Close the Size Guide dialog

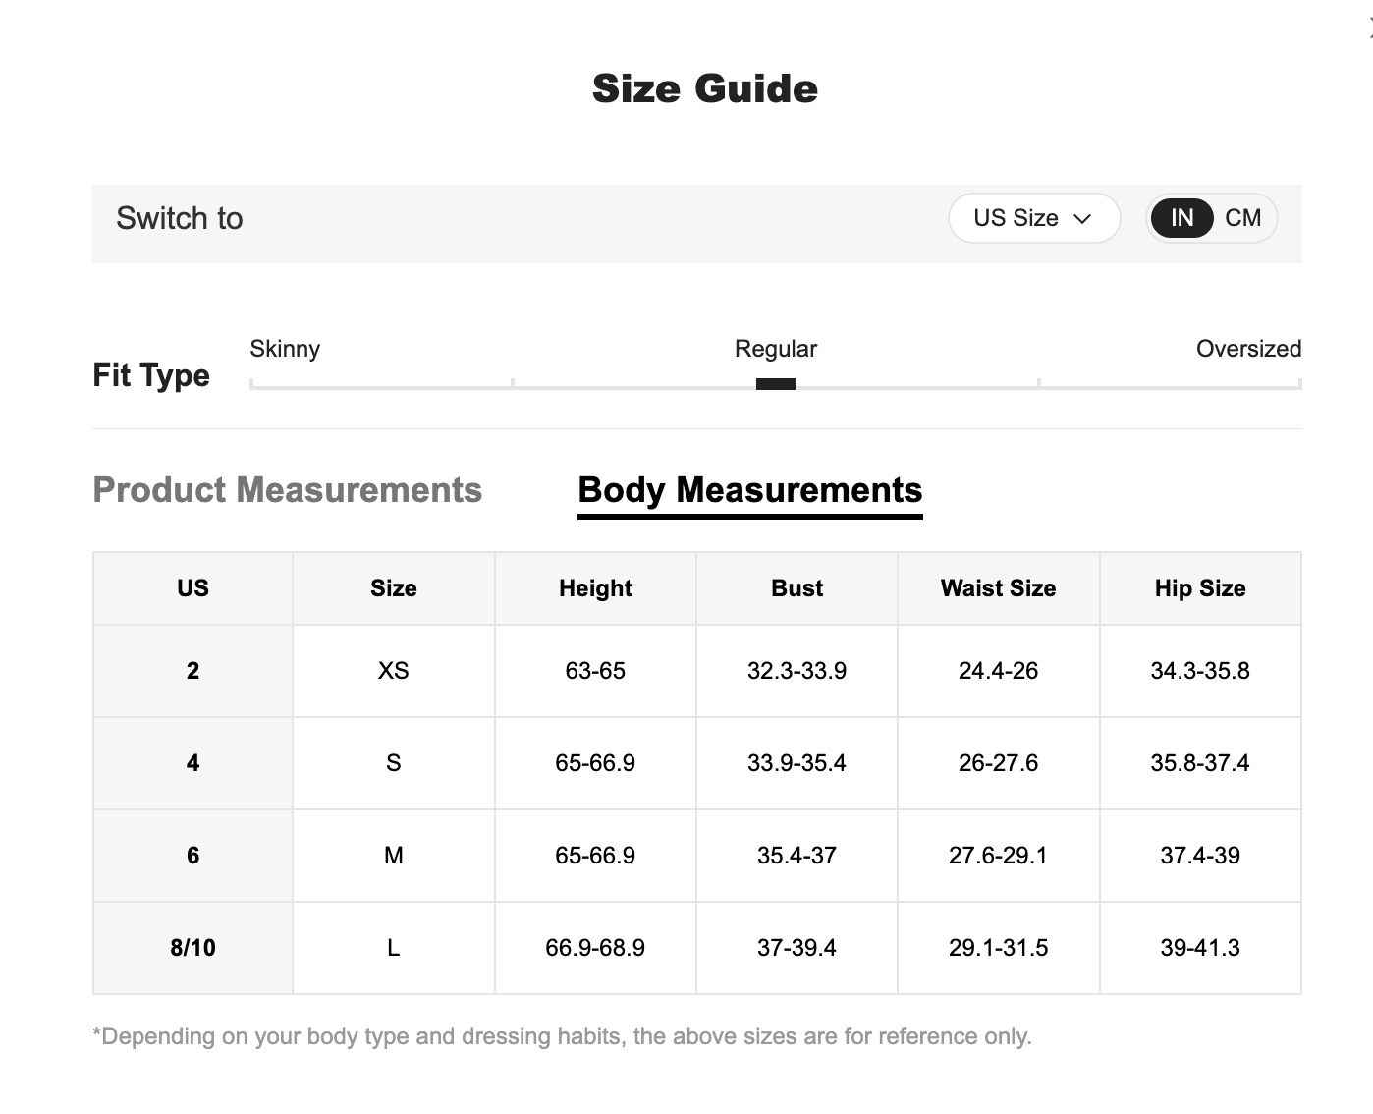coord(1369,29)
